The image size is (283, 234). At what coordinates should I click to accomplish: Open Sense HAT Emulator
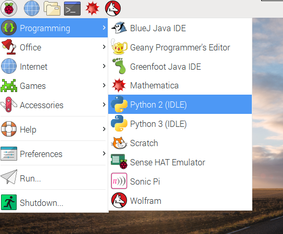pyautogui.click(x=180, y=162)
